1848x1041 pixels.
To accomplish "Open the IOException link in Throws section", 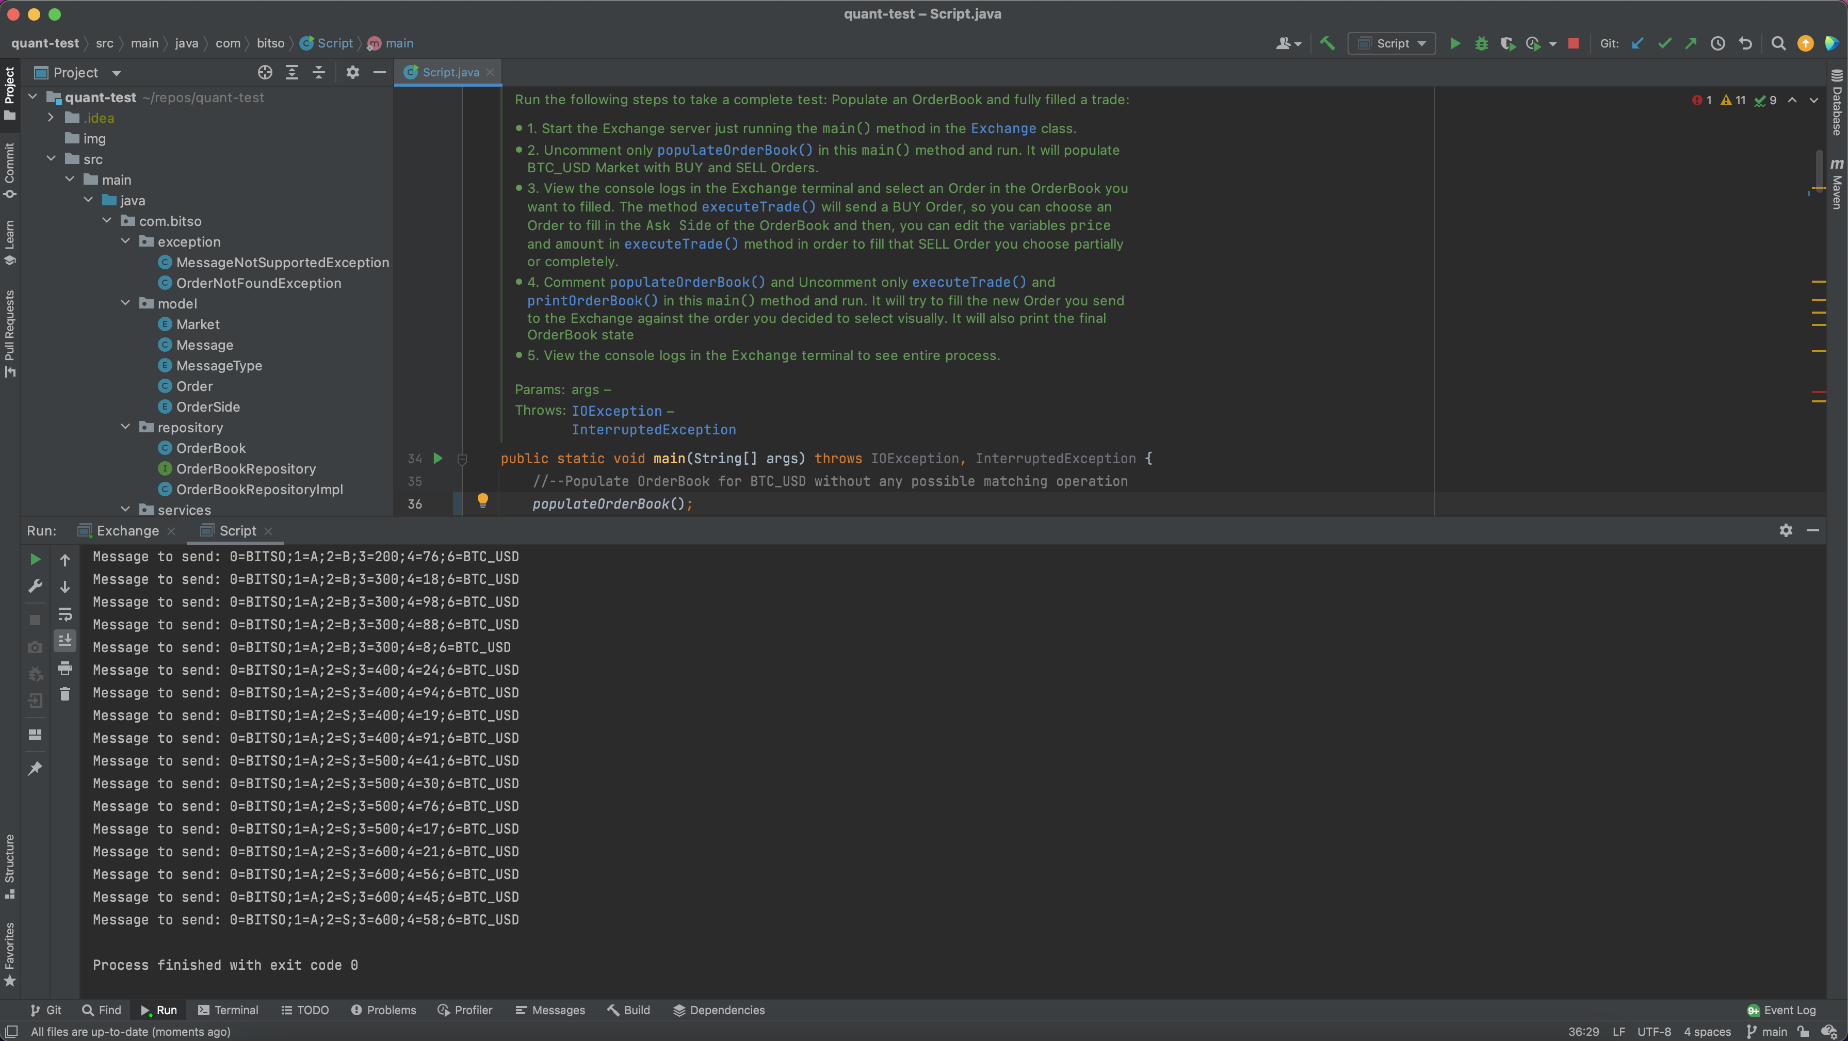I will click(616, 411).
